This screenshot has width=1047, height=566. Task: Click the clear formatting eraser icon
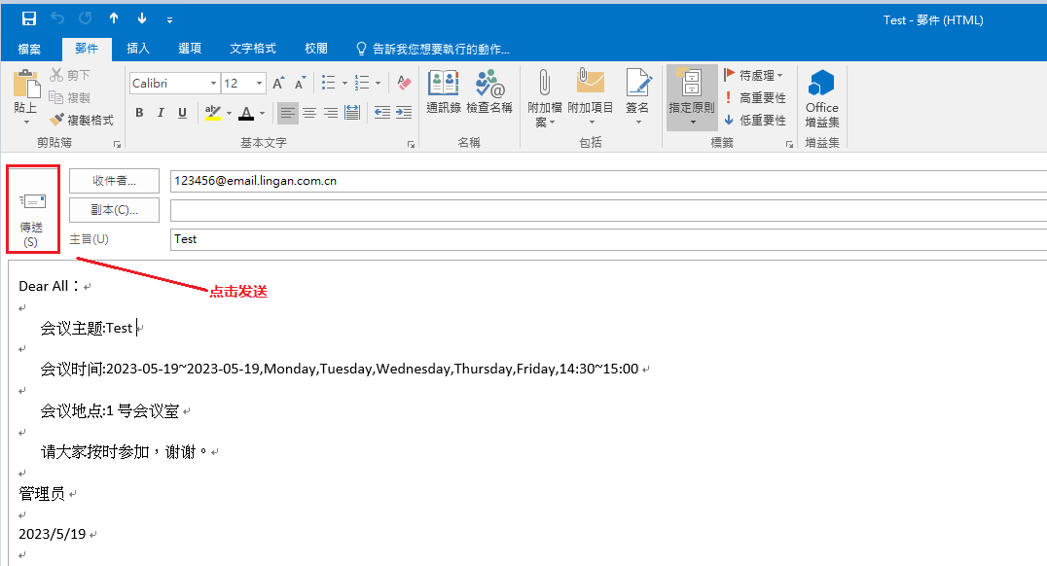point(405,84)
